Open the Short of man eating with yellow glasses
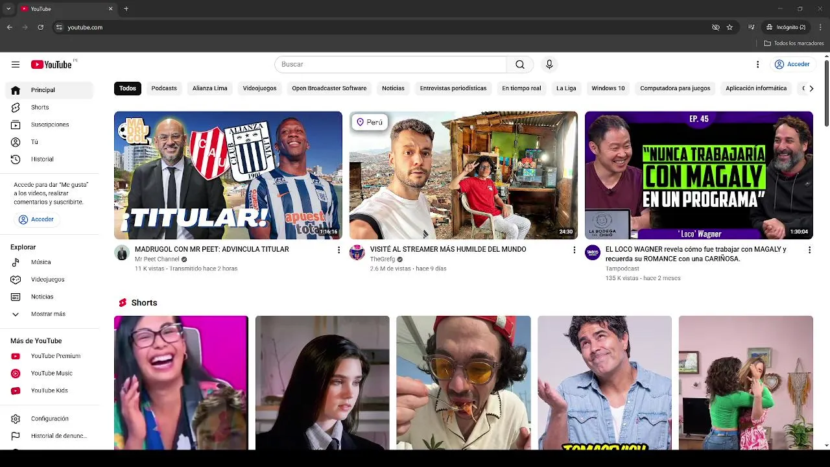Viewport: 830px width, 467px height. point(464,383)
